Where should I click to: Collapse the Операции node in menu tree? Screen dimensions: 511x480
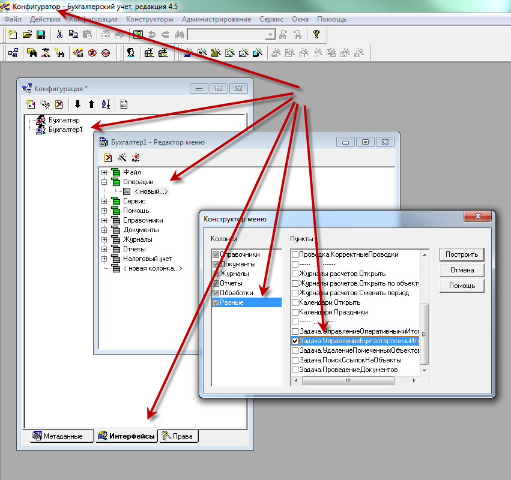[x=104, y=182]
